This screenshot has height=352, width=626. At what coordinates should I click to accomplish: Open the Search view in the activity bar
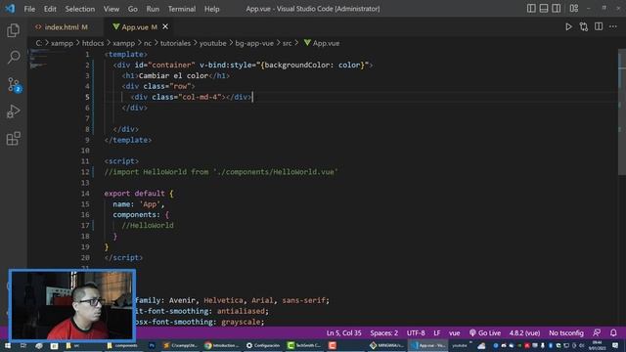(x=14, y=57)
